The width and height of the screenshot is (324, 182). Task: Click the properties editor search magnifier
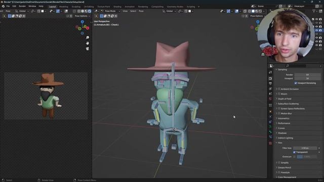(287, 66)
